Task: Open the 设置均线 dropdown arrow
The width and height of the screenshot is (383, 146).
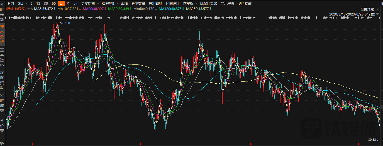Action: pyautogui.click(x=377, y=9)
